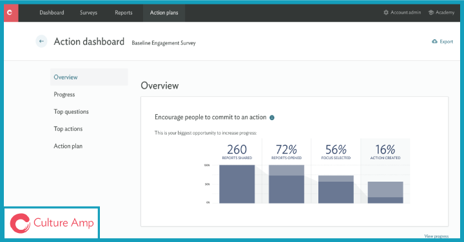Click the 56% Focus Selected stat
464x242 pixels.
pos(336,151)
